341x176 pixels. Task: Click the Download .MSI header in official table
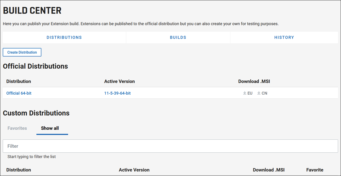pyautogui.click(x=254, y=81)
